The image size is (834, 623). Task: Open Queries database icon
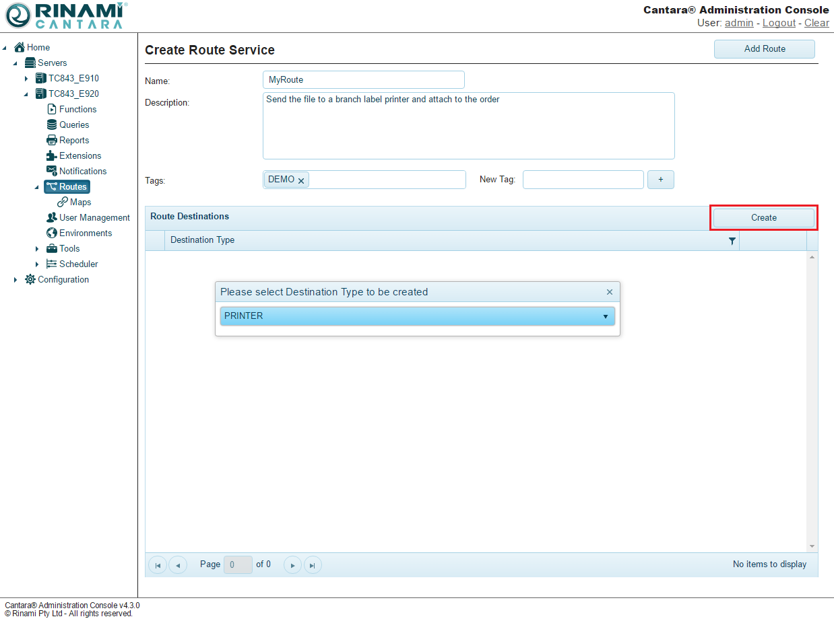52,124
